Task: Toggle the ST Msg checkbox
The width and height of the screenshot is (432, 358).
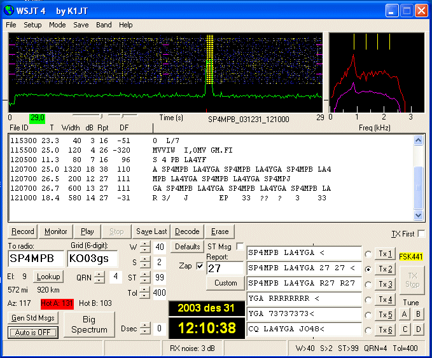Action: (x=240, y=246)
